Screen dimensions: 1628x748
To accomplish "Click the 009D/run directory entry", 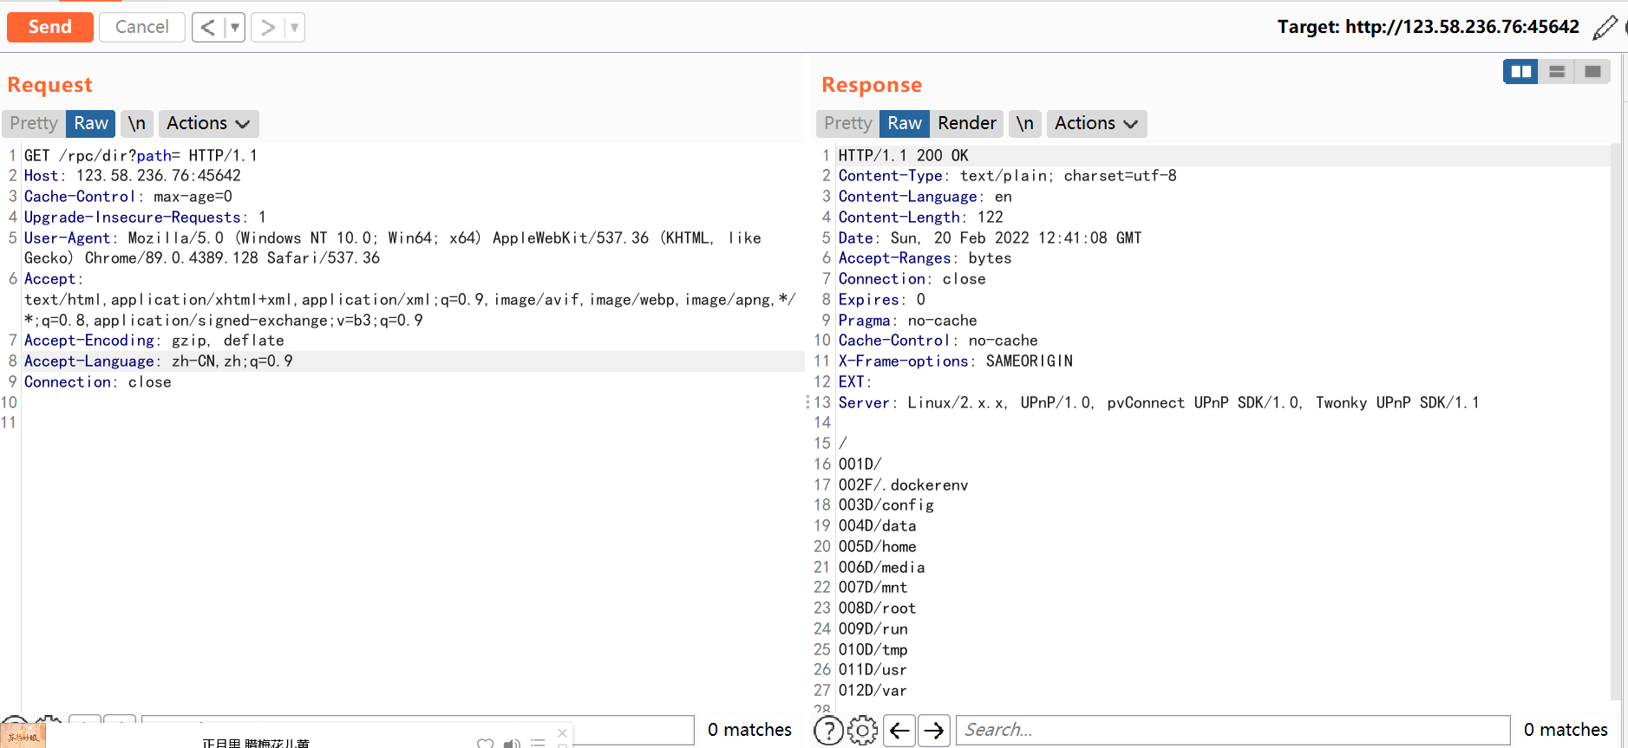I will (x=873, y=629).
